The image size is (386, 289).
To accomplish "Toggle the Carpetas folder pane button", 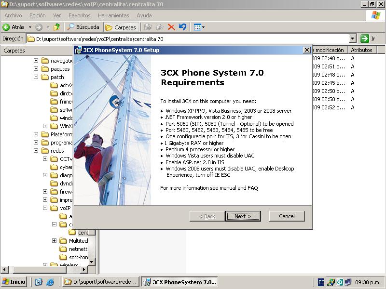I will pos(121,27).
